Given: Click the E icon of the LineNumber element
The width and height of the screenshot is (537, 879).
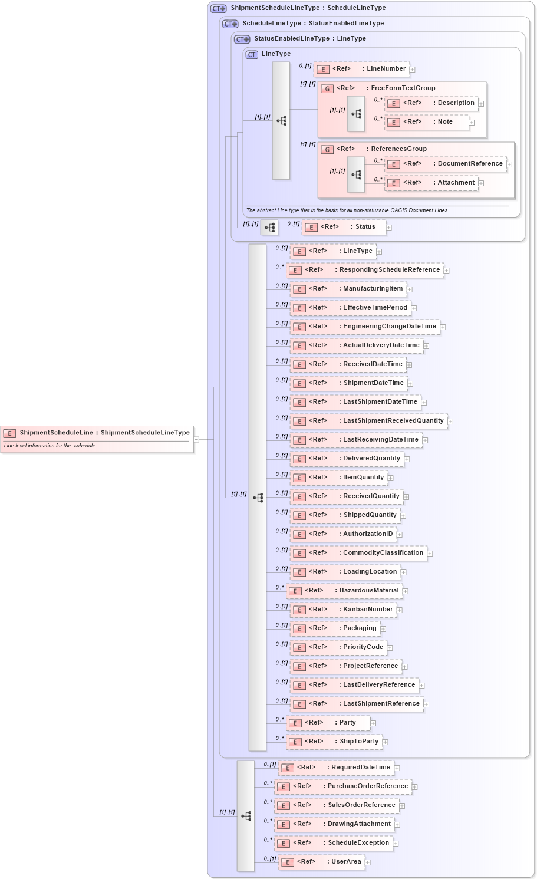Looking at the screenshot, I should 322,69.
